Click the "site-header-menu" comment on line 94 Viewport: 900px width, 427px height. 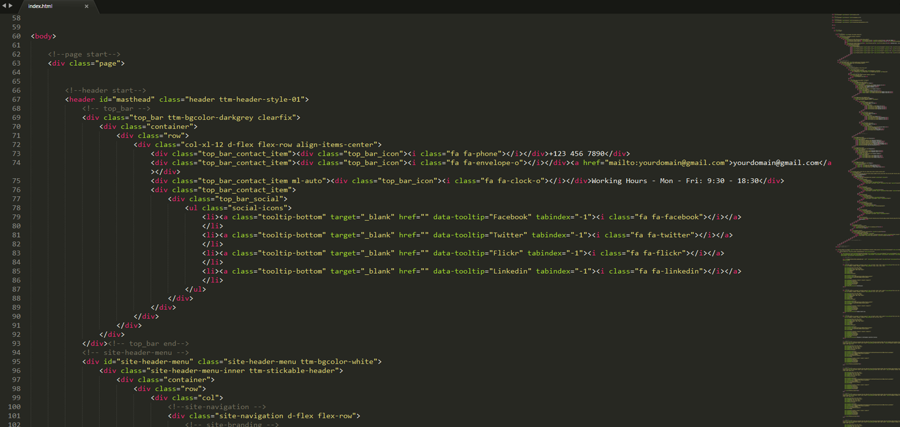(135, 353)
